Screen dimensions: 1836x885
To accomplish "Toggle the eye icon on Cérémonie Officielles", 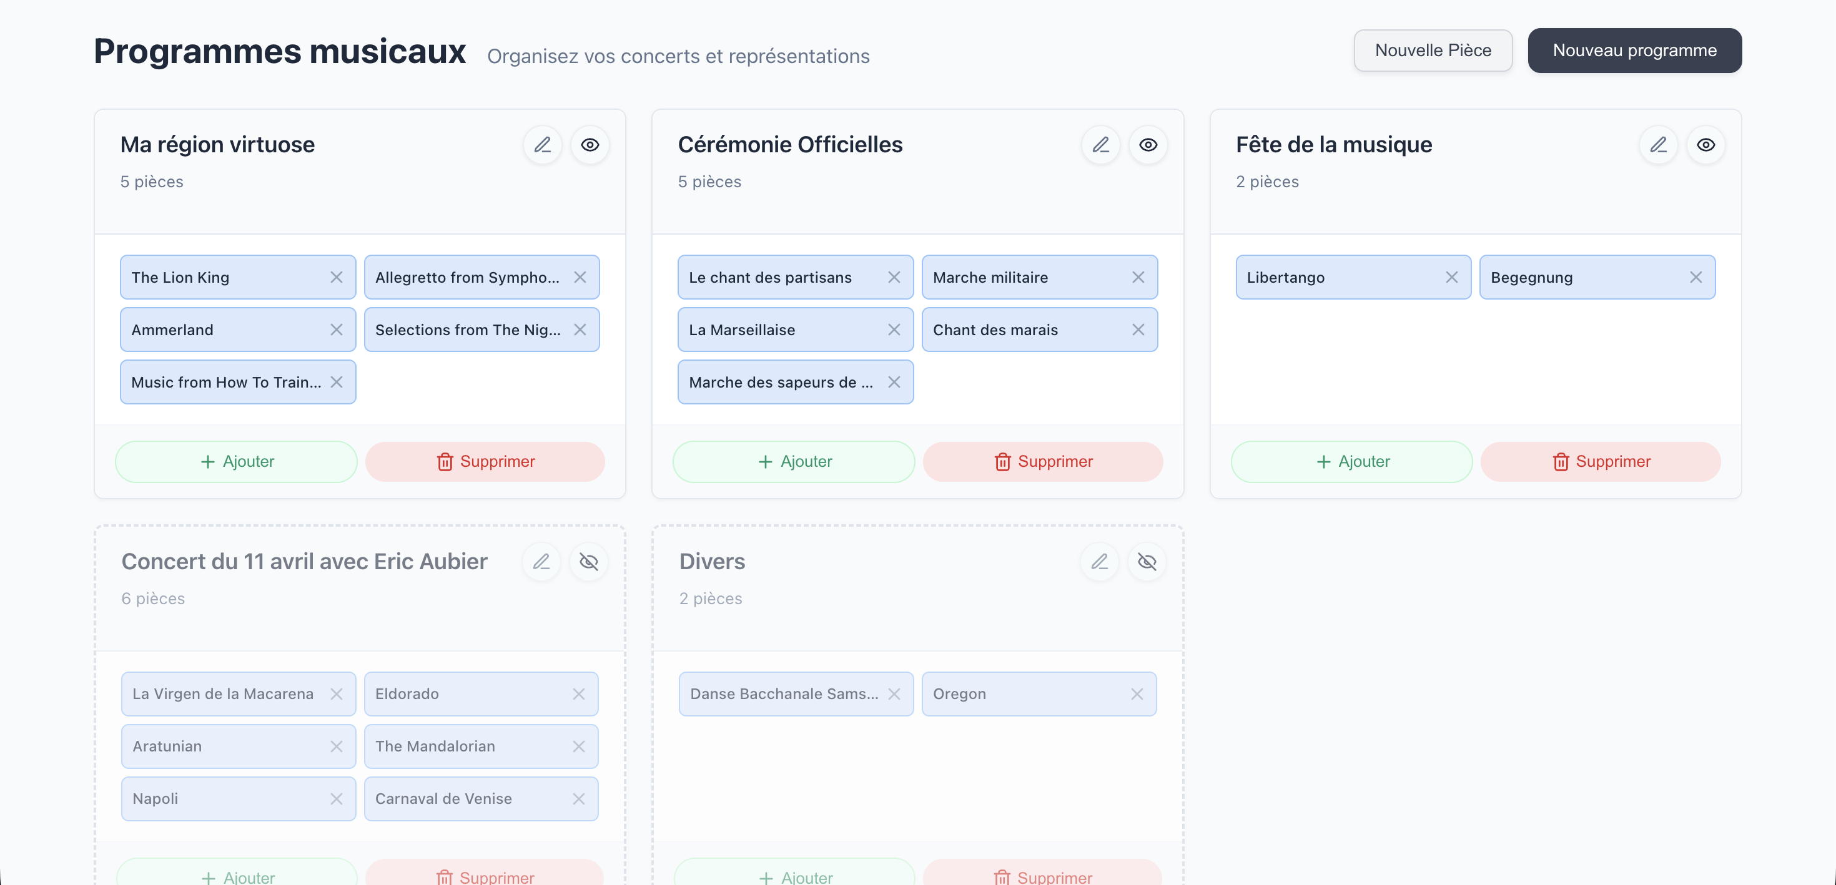I will coord(1148,145).
